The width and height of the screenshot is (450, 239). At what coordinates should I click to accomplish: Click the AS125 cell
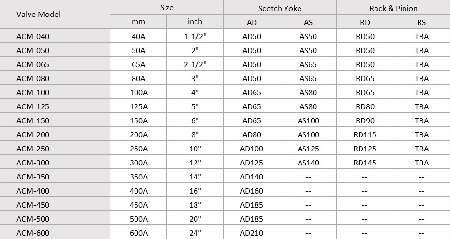(308, 149)
